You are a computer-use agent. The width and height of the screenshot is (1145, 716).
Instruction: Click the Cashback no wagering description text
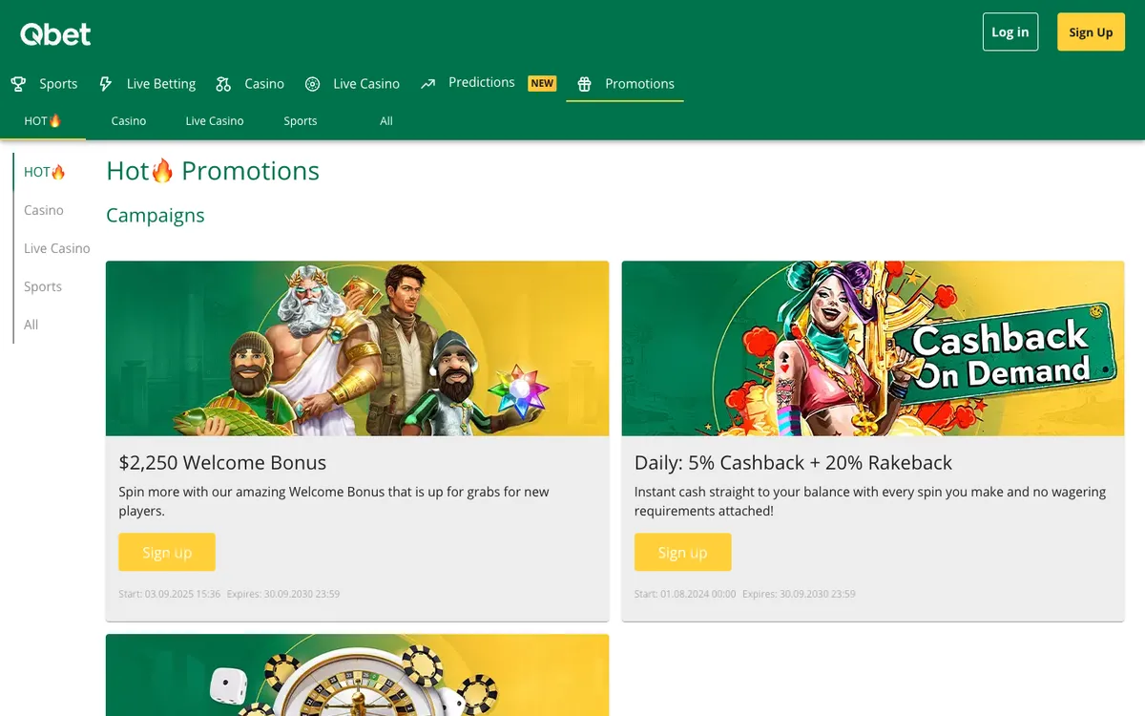tap(870, 501)
